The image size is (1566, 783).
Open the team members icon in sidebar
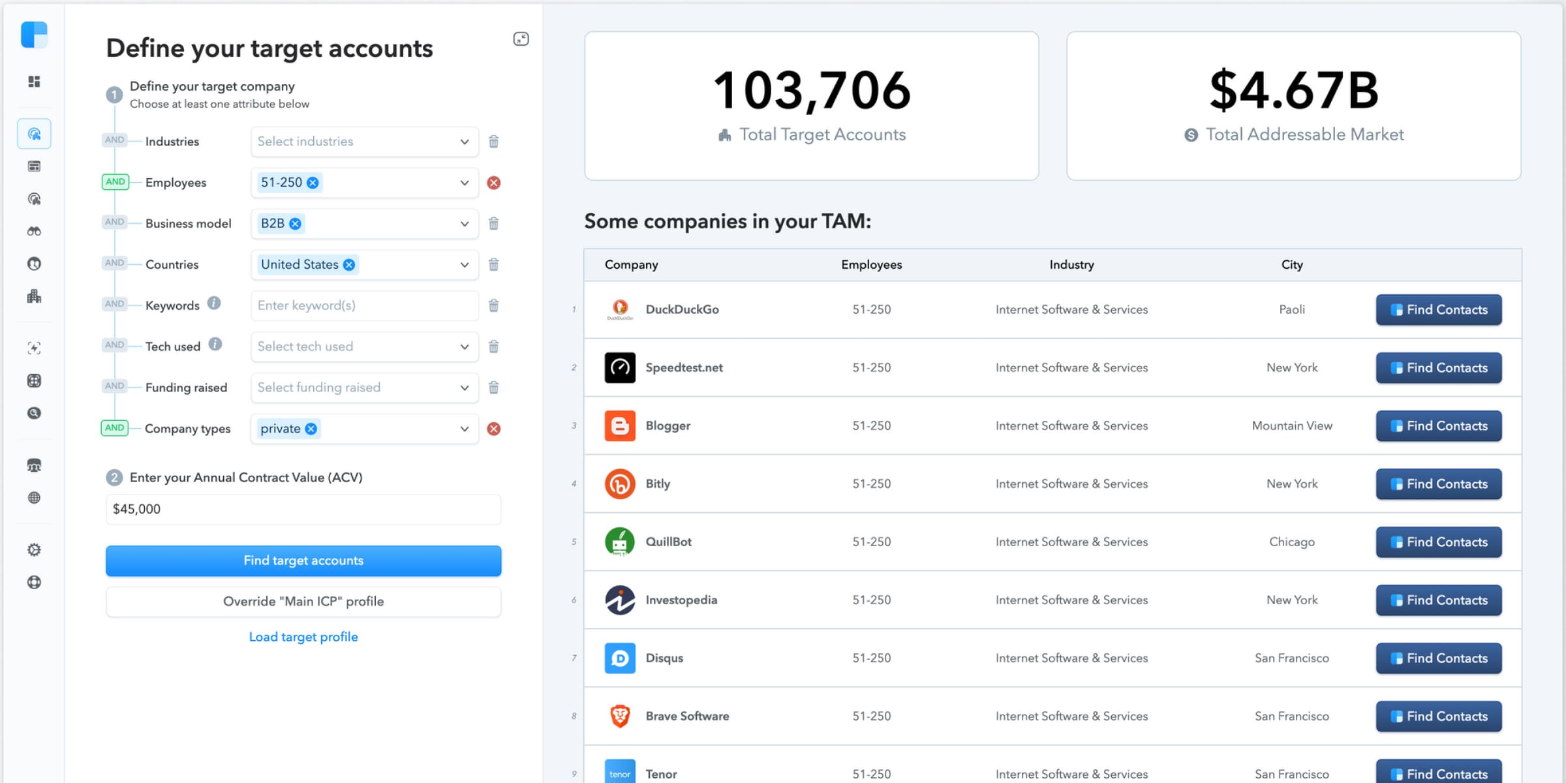tap(35, 465)
